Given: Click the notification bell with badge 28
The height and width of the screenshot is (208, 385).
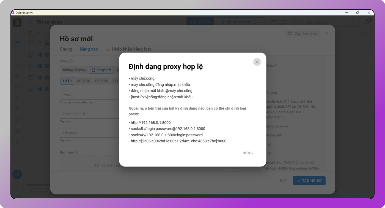Looking at the screenshot, I should pos(367,21).
